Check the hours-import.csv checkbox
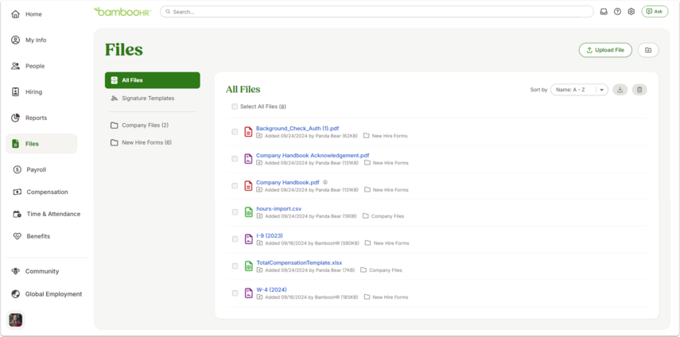The image size is (680, 337). 235,212
